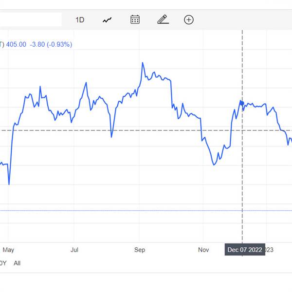Click the highest September peak on the line
This screenshot has height=292, width=292.
click(x=143, y=63)
